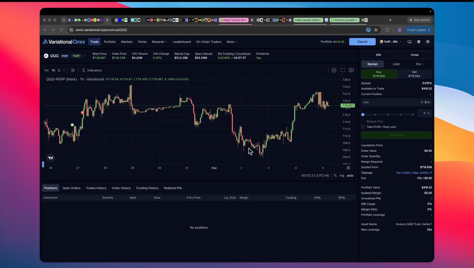Expand the chart timeframe interval dropdown
This screenshot has height=268, width=474.
tap(64, 70)
